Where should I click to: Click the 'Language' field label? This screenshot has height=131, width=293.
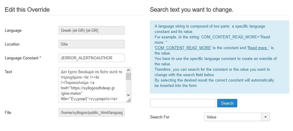coord(13,30)
